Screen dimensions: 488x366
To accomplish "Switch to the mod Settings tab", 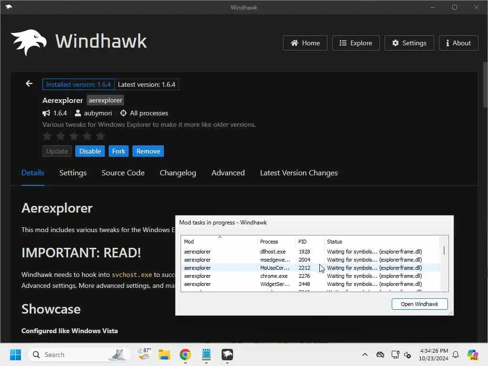I will coord(73,173).
